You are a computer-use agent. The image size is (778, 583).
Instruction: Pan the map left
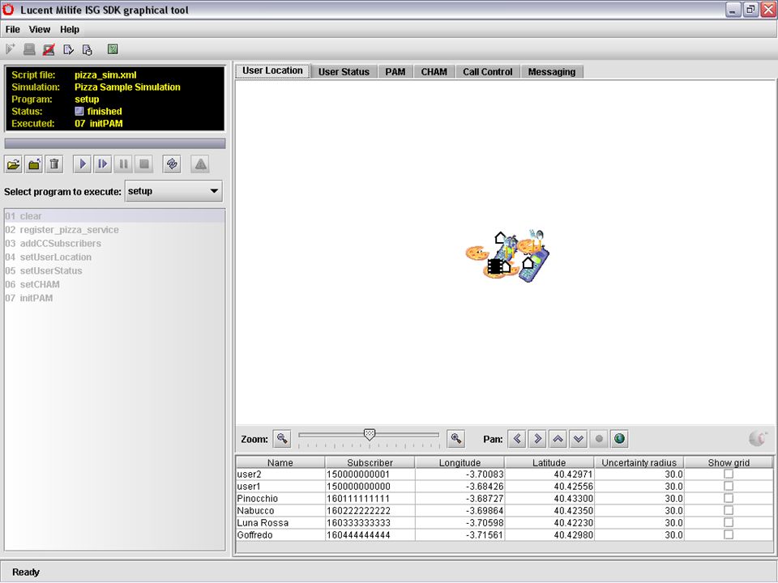[x=517, y=439]
